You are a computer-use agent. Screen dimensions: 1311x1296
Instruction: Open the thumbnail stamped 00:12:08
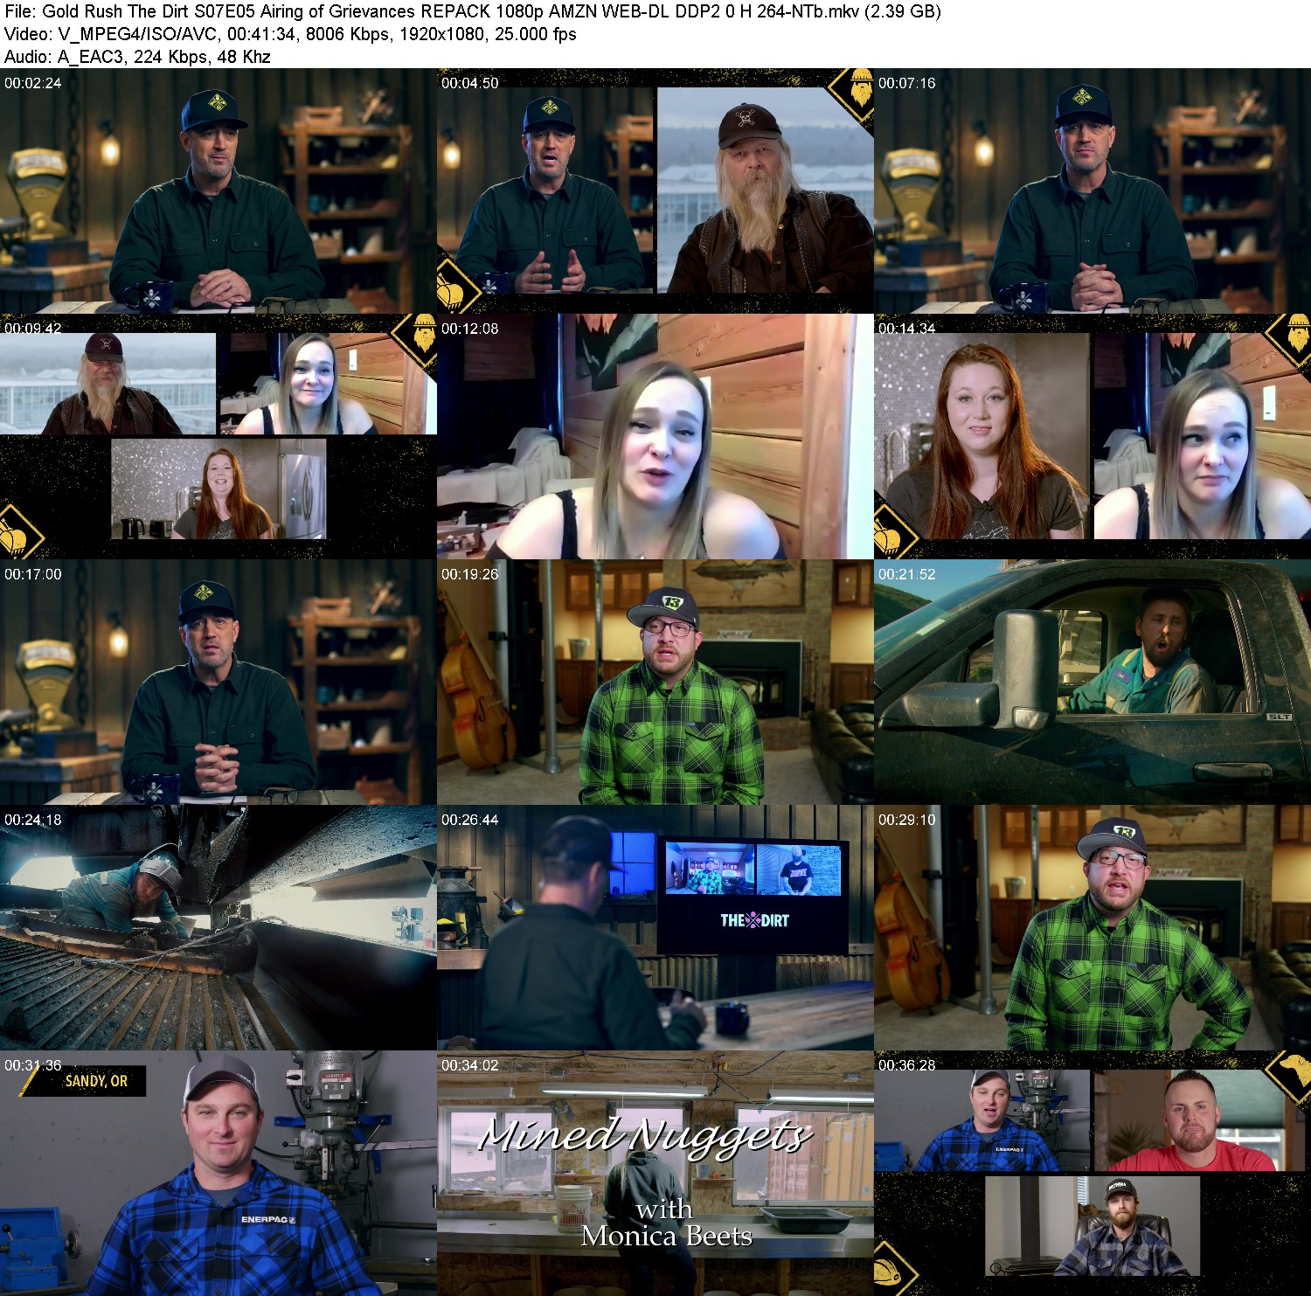pos(655,437)
